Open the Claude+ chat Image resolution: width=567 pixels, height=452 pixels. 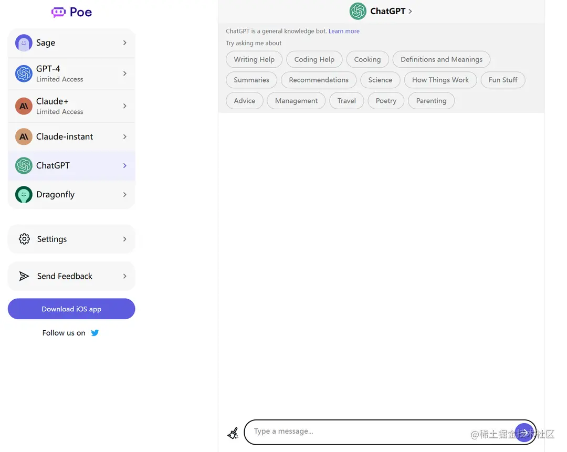click(x=71, y=106)
